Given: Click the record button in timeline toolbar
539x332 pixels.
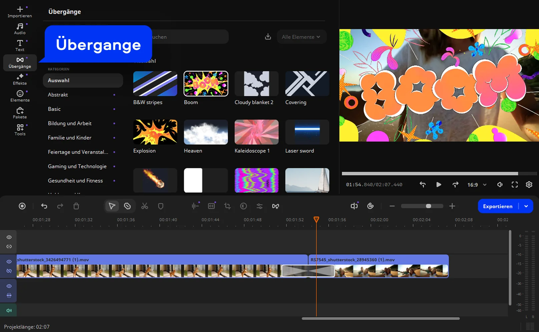Looking at the screenshot, I should point(22,206).
